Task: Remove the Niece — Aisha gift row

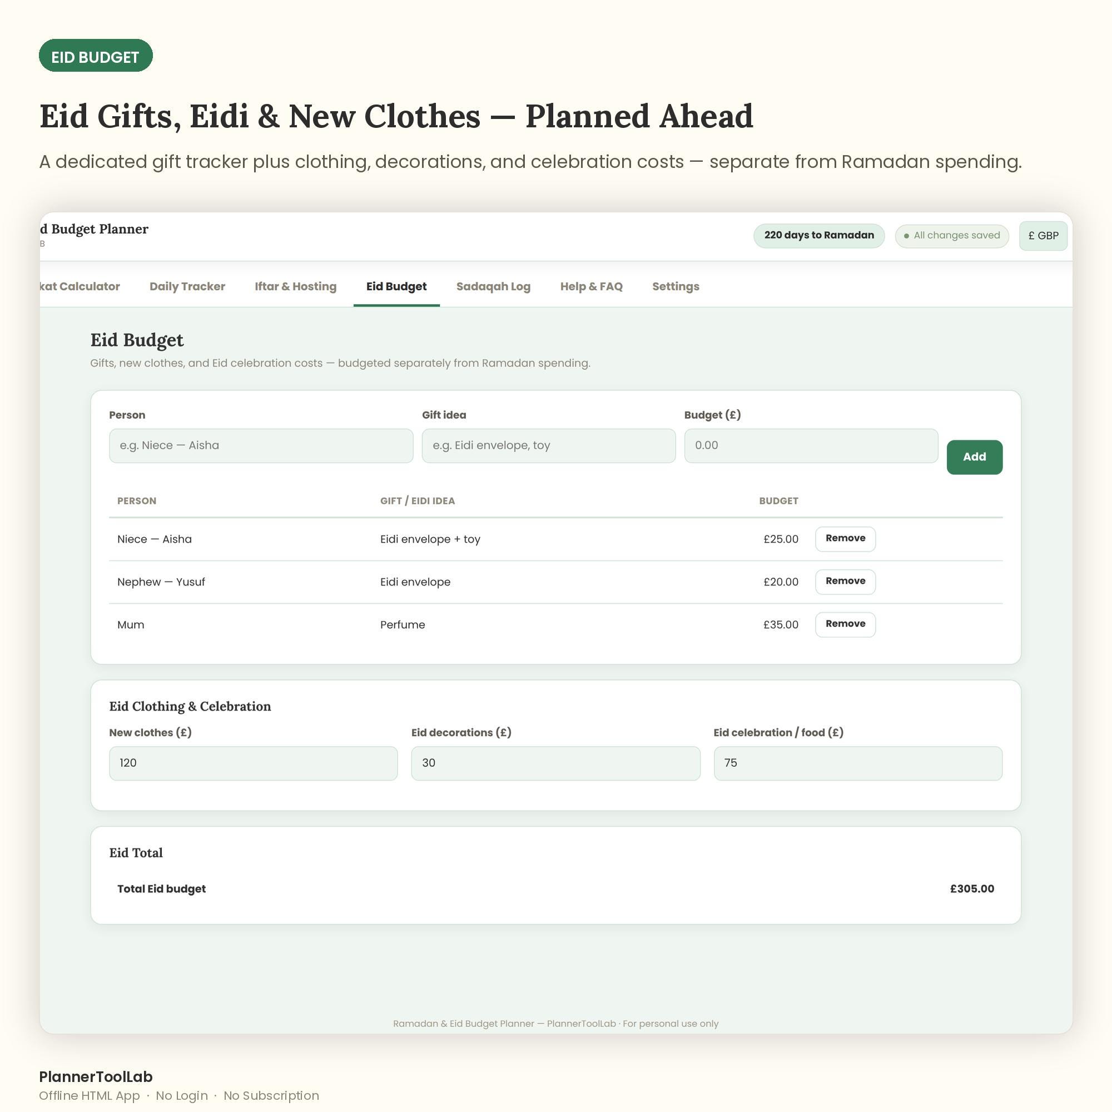Action: coord(845,539)
